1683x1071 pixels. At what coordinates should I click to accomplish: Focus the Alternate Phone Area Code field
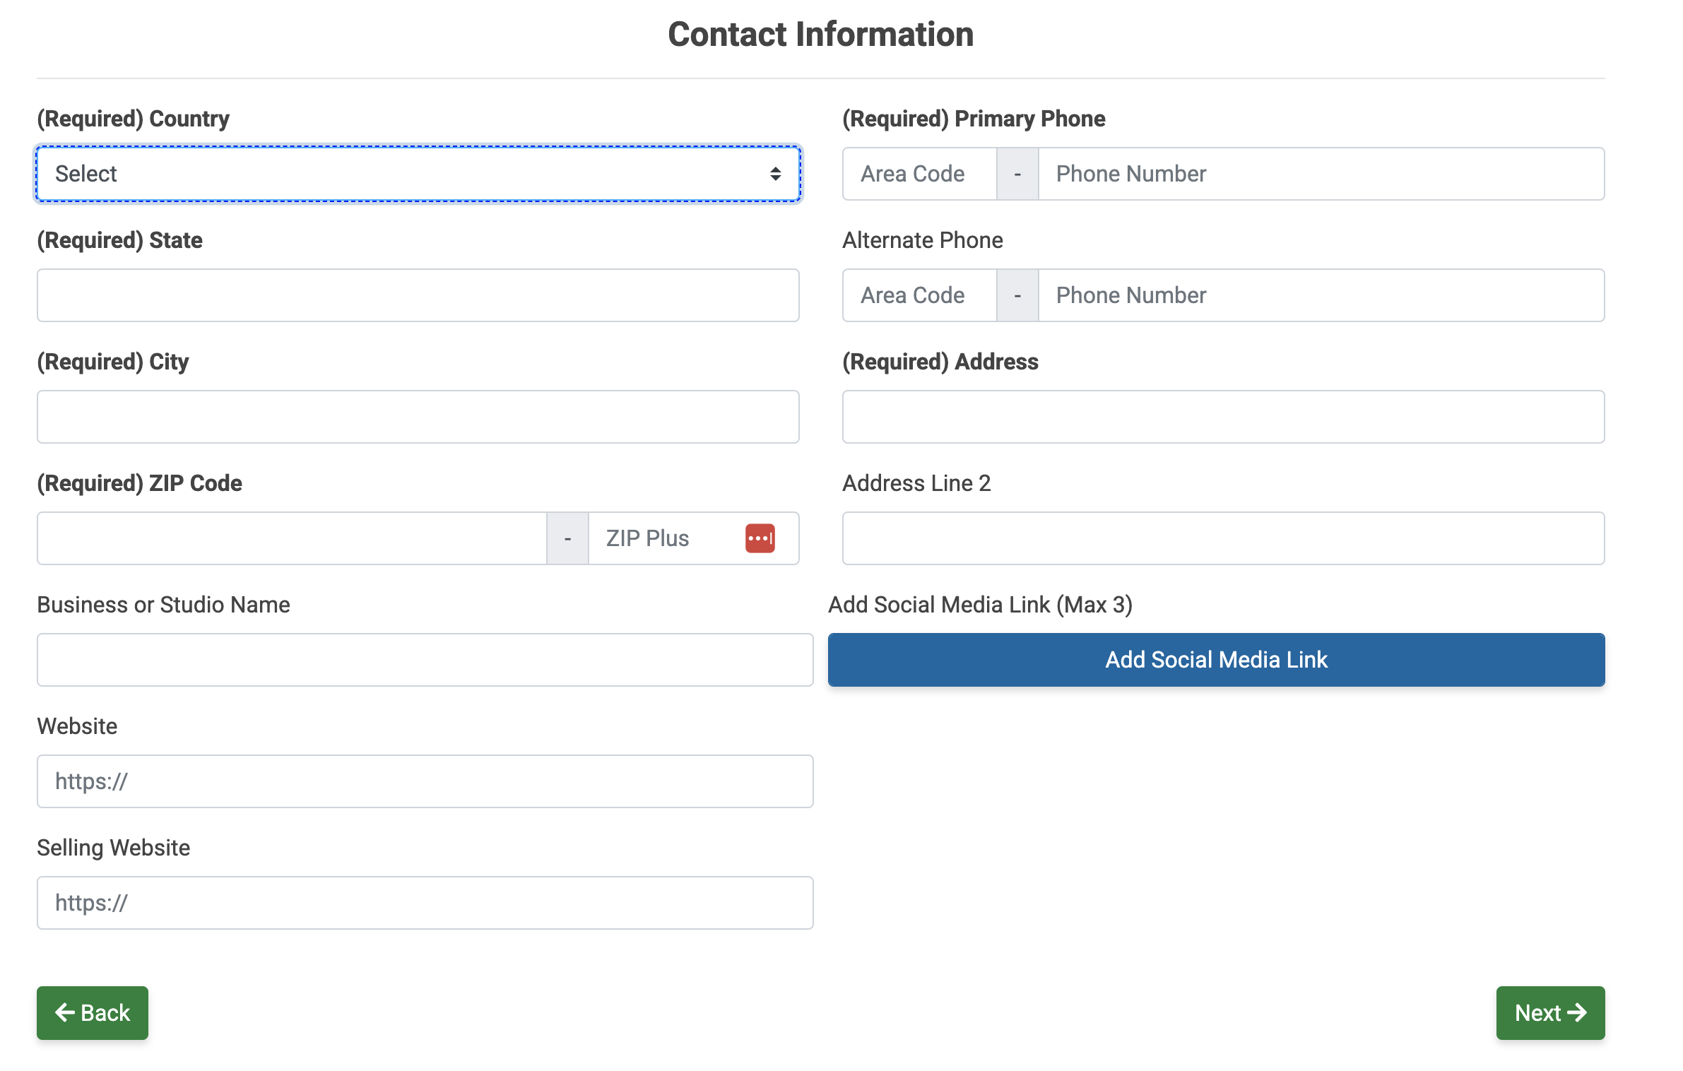919,295
